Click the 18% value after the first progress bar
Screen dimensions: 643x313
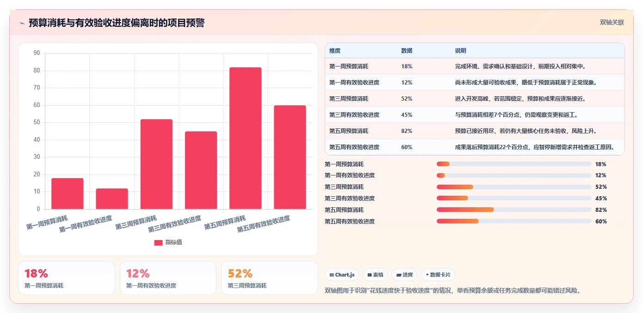point(600,164)
